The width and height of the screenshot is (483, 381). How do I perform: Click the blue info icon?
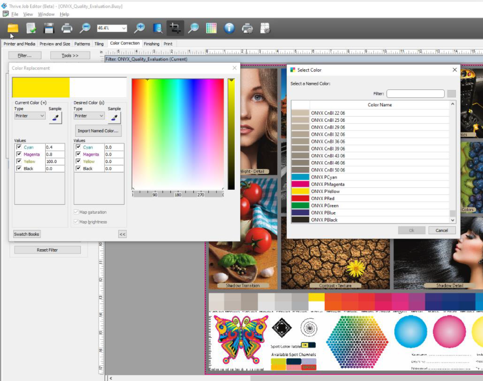coord(229,28)
